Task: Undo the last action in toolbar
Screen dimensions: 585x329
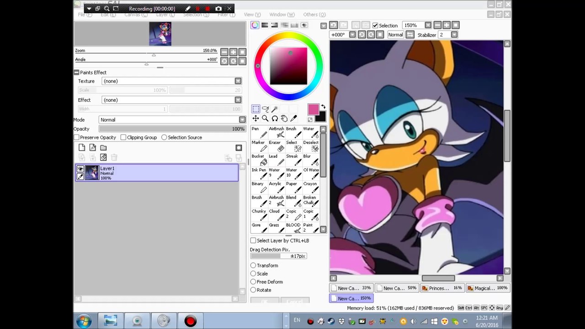Action: point(334,25)
